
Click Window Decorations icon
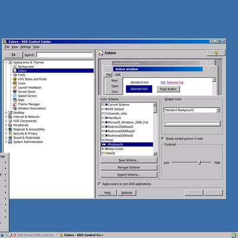click(15, 108)
